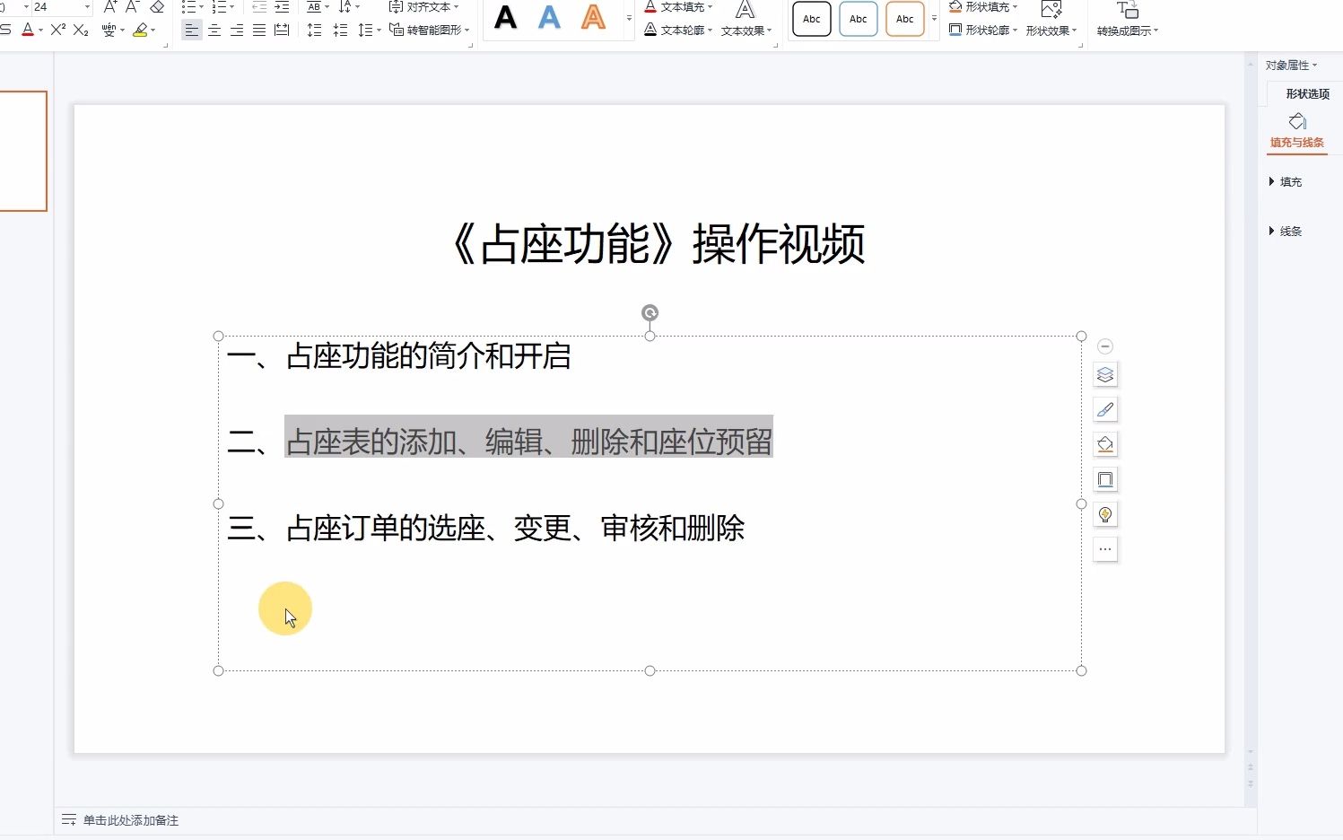Toggle center text alignment
This screenshot has width=1343, height=840.
click(214, 30)
